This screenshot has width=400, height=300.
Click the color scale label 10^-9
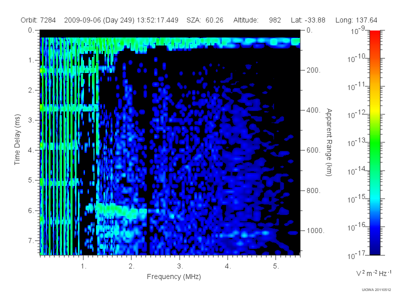click(x=358, y=30)
